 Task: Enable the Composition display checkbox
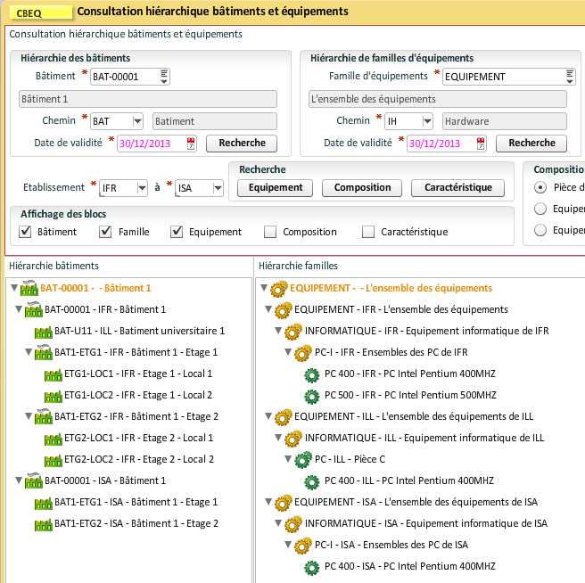click(270, 232)
